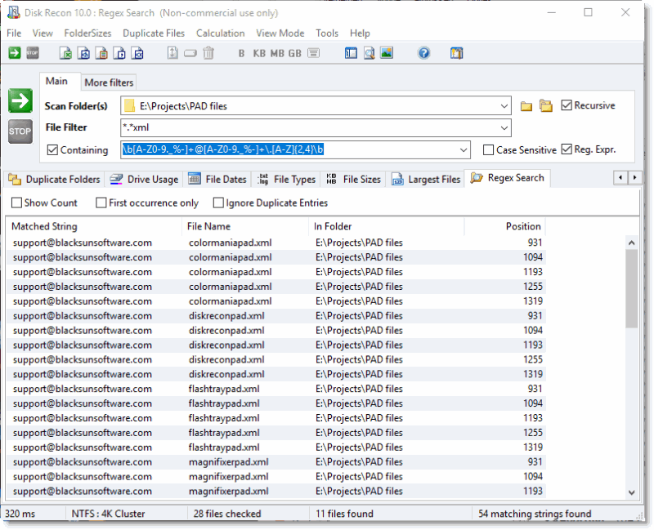
Task: Toggle the Recursive checkbox
Action: (x=567, y=105)
